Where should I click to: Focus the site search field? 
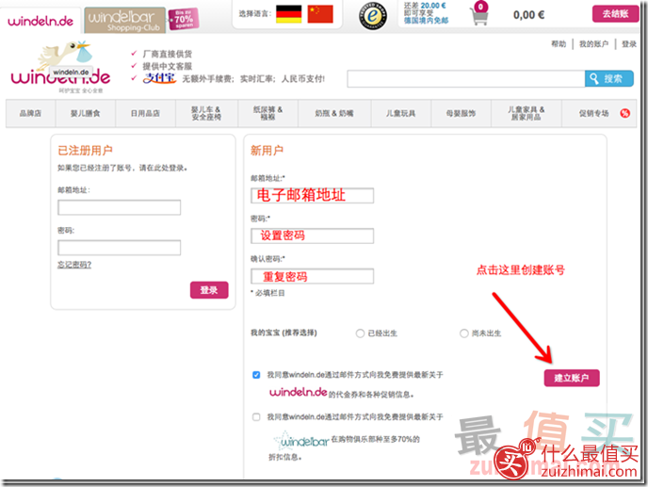[x=465, y=78]
